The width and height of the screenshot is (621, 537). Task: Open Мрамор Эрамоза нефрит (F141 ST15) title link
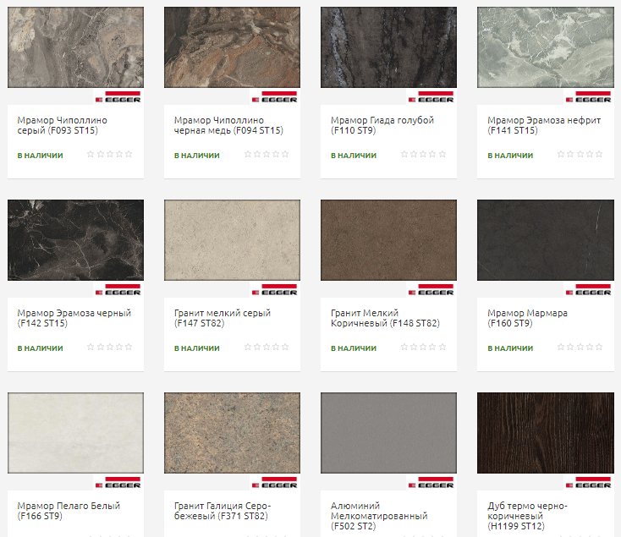coord(543,125)
